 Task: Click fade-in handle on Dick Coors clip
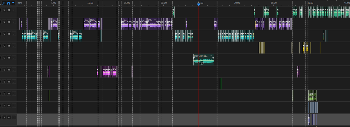coord(195,58)
